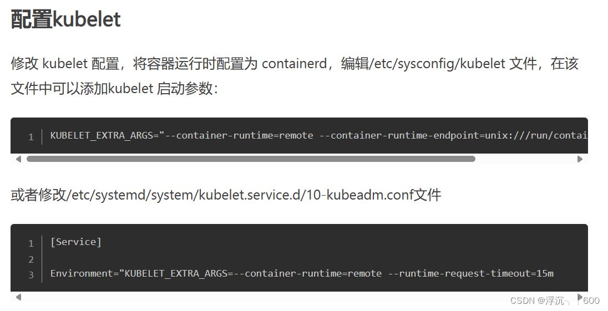
Task: Click the [Service] line in second code block
Action: (76, 242)
